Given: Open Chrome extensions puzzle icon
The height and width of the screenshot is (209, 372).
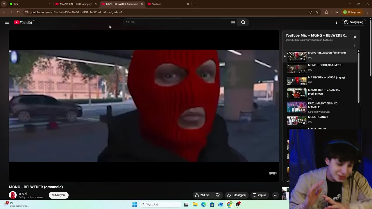Looking at the screenshot, I should pos(327,12).
